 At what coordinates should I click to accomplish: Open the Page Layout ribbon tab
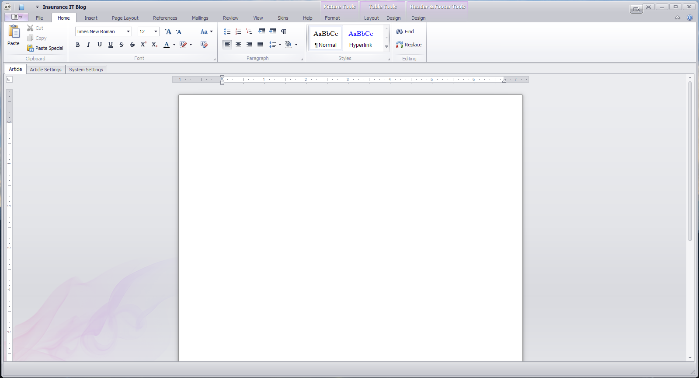pyautogui.click(x=125, y=18)
